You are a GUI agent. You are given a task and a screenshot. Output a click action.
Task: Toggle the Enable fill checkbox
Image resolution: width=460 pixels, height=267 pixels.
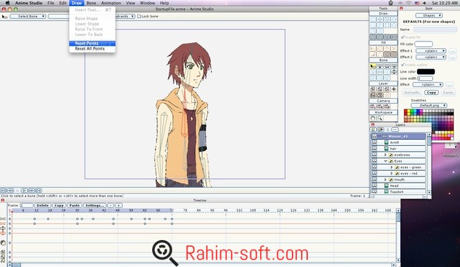tap(403, 37)
